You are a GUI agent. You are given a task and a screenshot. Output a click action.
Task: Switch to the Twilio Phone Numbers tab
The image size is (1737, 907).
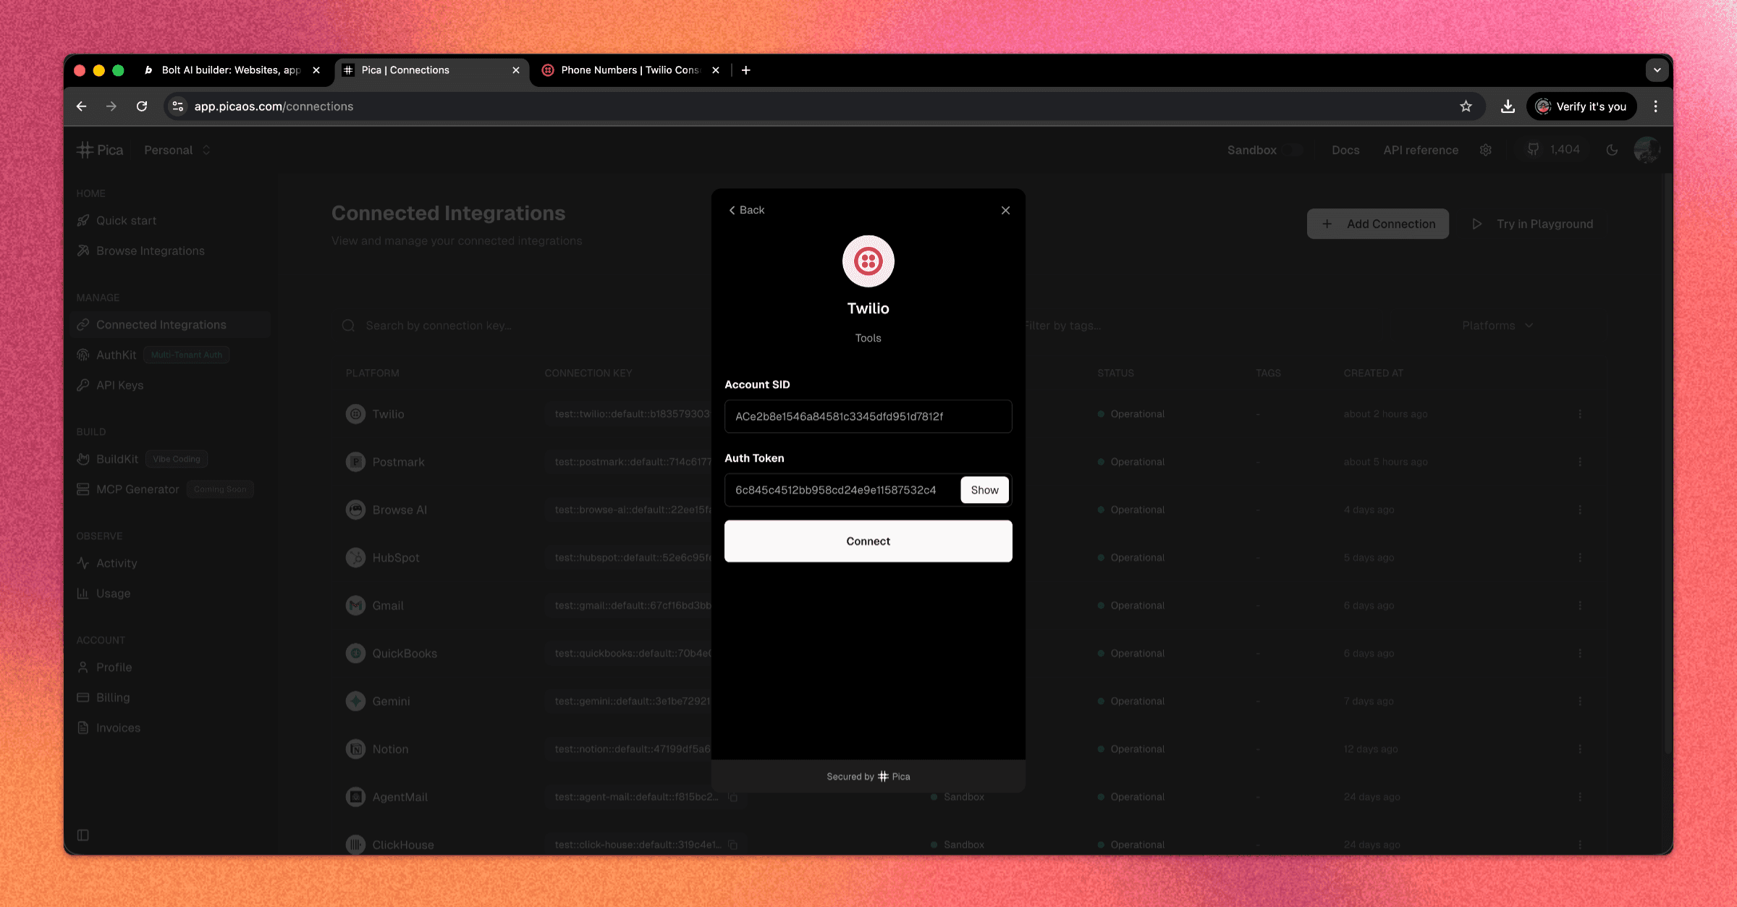pyautogui.click(x=630, y=70)
